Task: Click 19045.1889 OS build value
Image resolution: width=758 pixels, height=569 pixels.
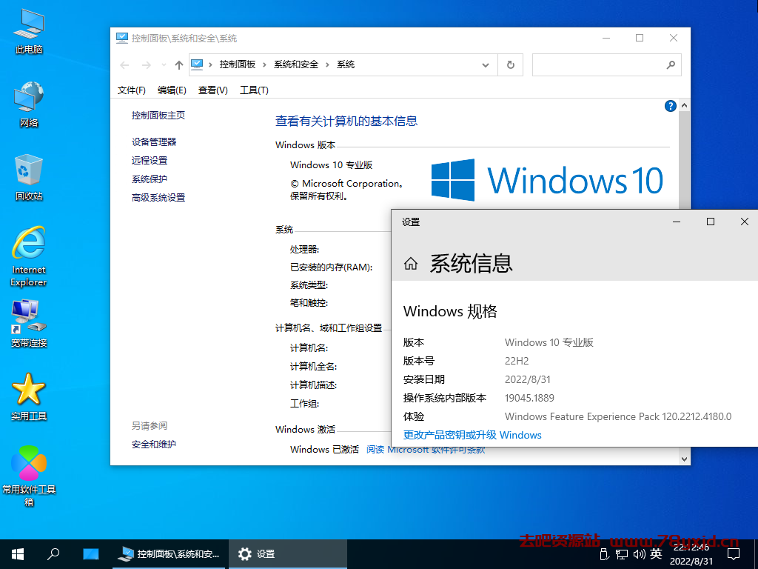Action: click(x=529, y=398)
